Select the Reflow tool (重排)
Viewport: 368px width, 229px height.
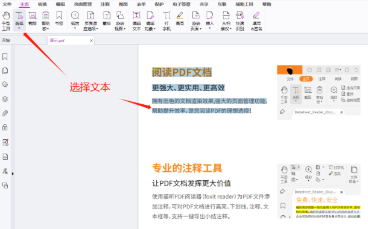[x=107, y=18]
